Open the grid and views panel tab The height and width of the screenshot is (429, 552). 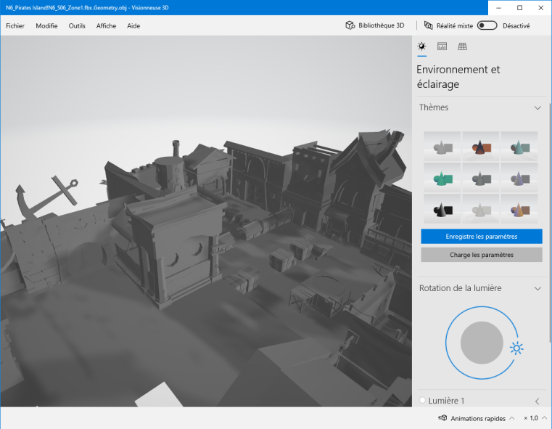(x=462, y=46)
